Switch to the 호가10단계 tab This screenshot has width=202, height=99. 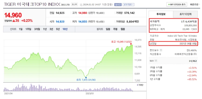[185, 14]
